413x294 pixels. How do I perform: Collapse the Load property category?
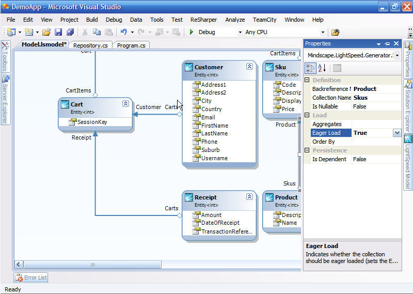tap(307, 115)
